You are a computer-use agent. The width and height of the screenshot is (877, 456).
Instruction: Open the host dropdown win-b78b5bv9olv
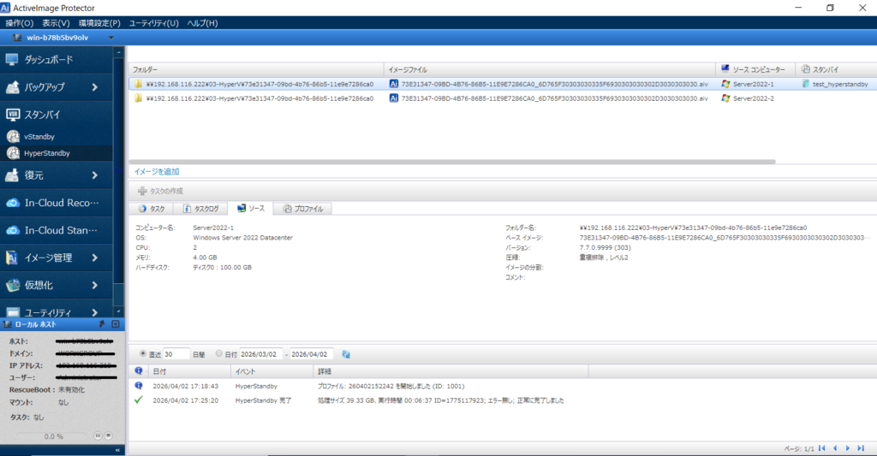click(x=111, y=38)
